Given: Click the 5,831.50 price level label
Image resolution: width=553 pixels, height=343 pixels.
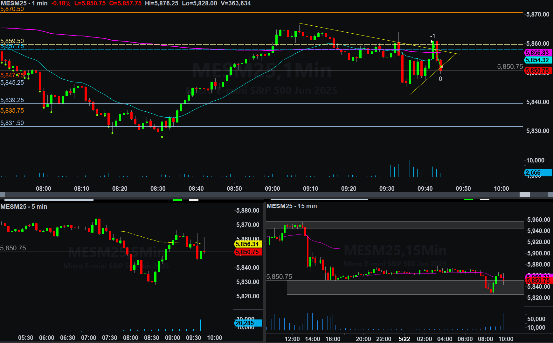Looking at the screenshot, I should tap(12, 123).
